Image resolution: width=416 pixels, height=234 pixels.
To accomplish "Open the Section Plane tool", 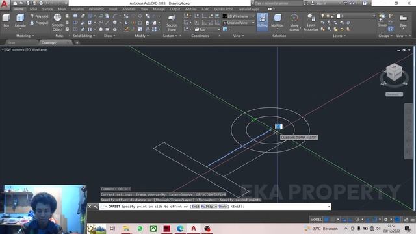I will point(172,23).
